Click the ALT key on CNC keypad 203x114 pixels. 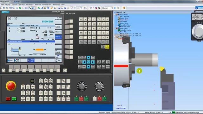[89, 42]
